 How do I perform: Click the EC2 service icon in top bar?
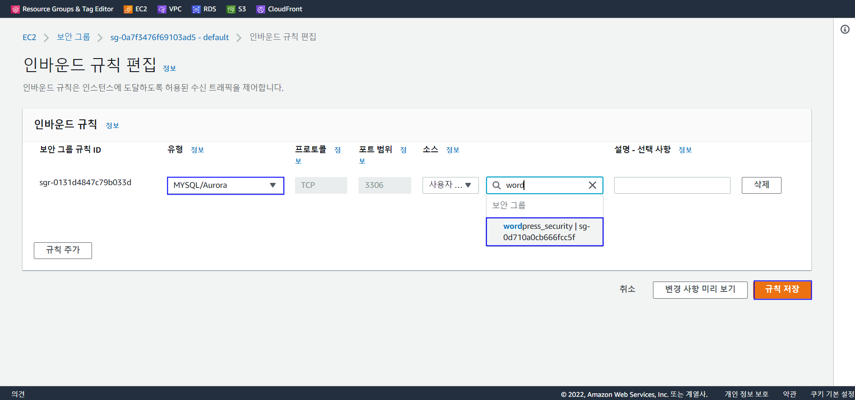(x=128, y=9)
